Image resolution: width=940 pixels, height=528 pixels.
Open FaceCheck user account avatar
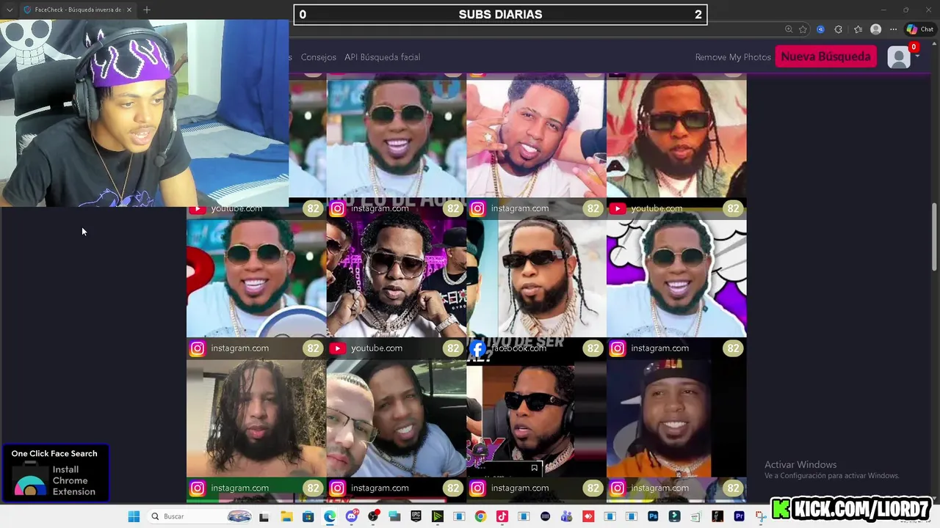(x=899, y=57)
